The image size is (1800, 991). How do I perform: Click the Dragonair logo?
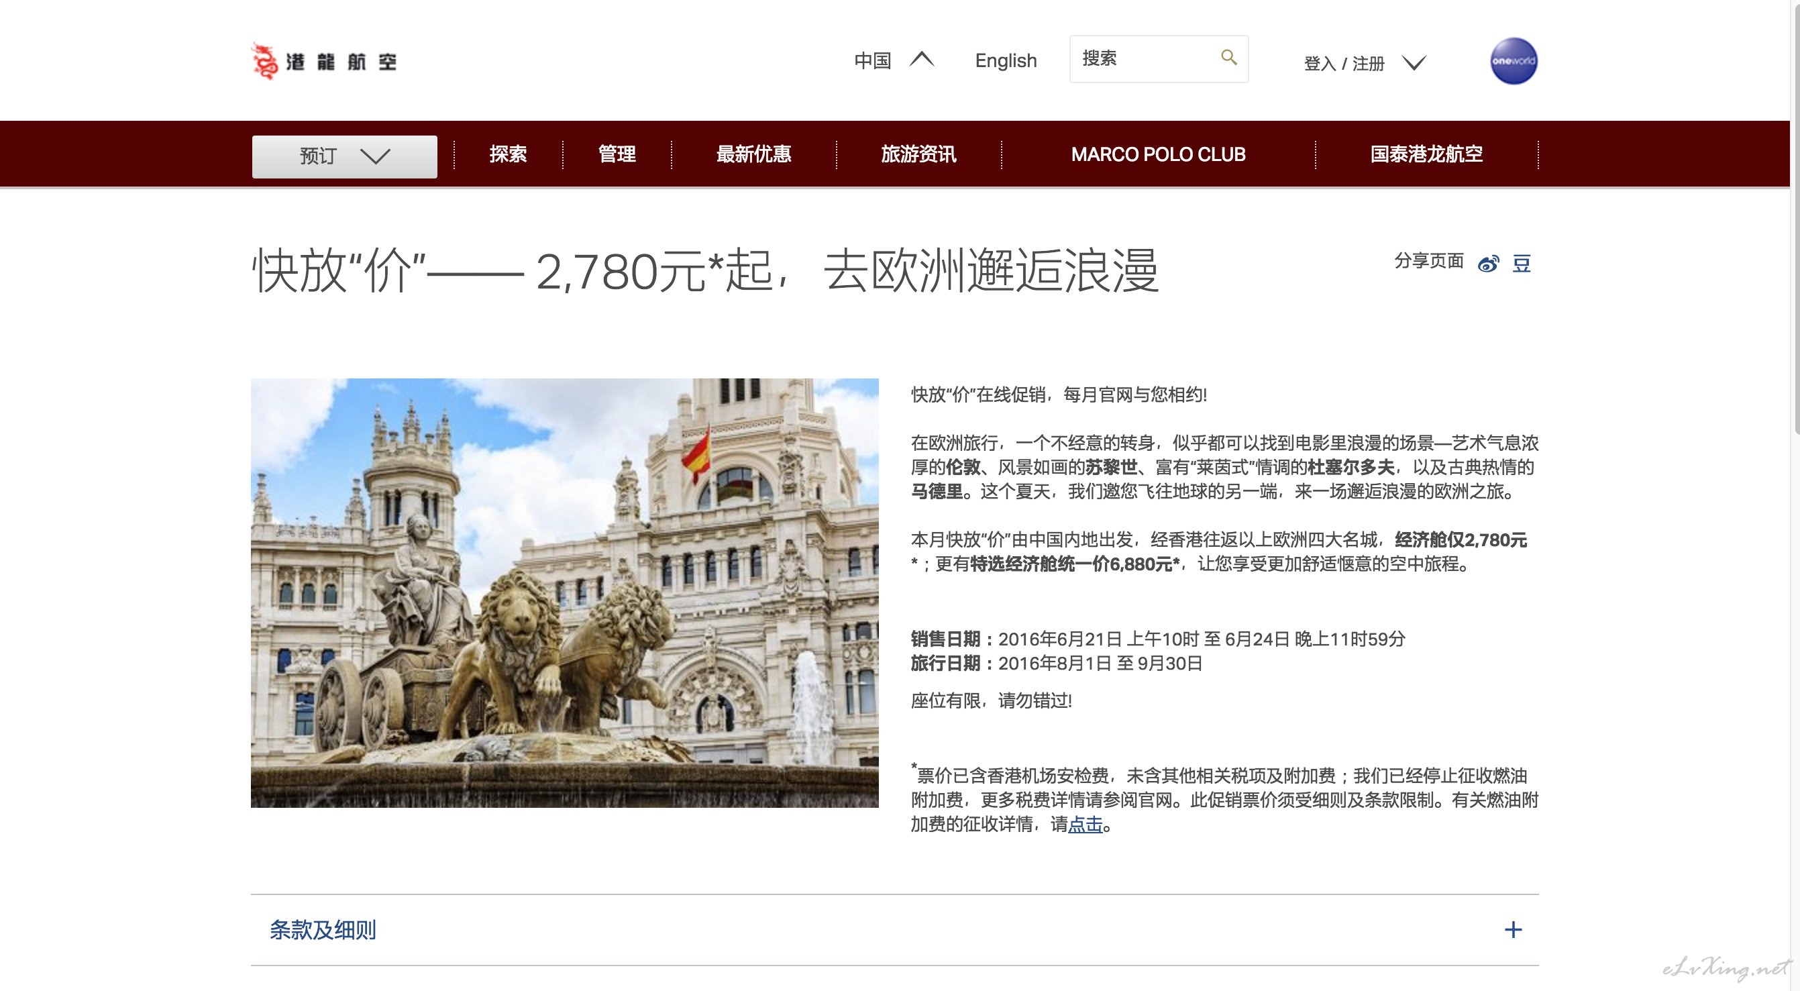tap(324, 61)
